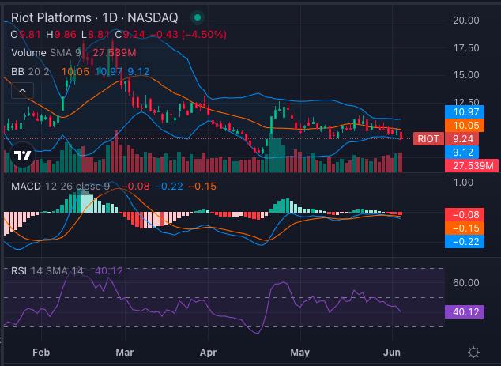
Task: Click the -0.15 signal axis label
Action: (x=465, y=228)
